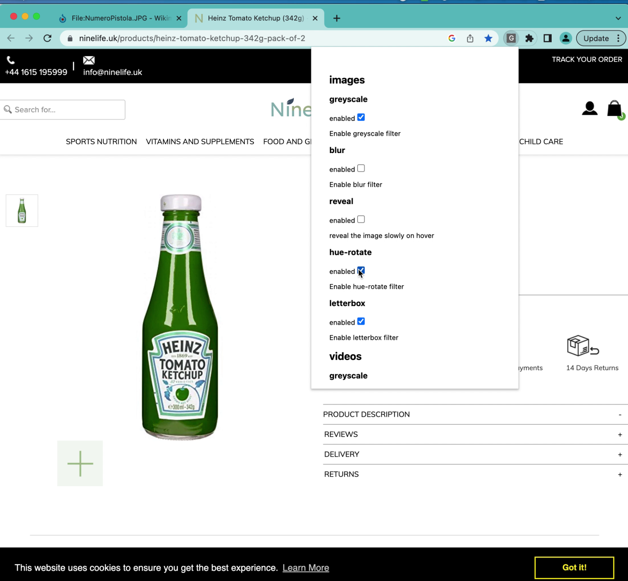The width and height of the screenshot is (628, 581).
Task: Click the 'Enable hue-rotate filter' description
Action: click(367, 287)
